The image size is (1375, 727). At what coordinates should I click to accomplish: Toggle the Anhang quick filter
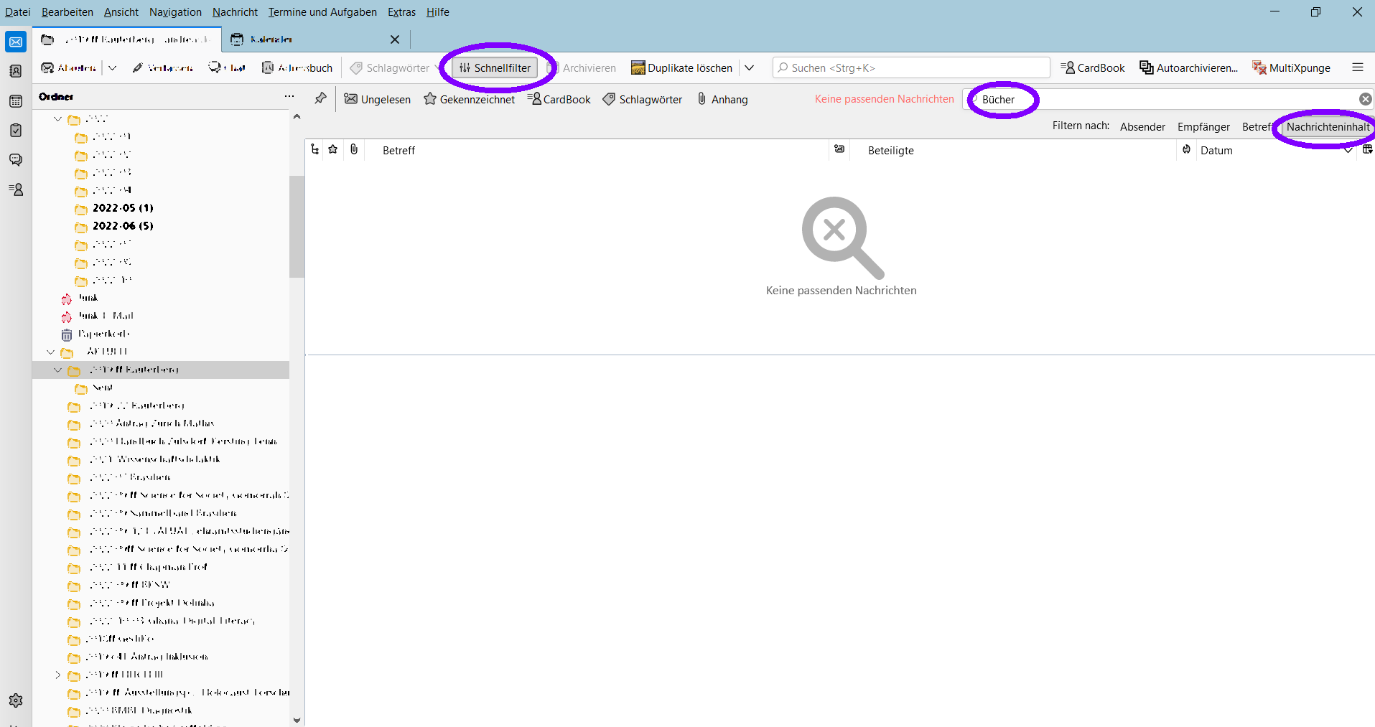[x=722, y=99]
